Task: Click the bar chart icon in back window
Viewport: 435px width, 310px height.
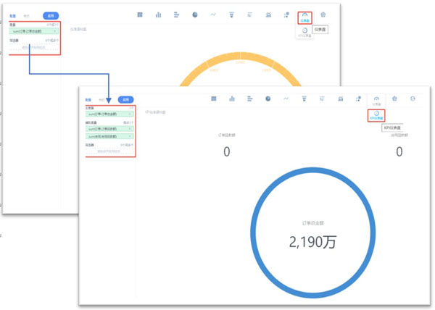Action: tap(158, 14)
